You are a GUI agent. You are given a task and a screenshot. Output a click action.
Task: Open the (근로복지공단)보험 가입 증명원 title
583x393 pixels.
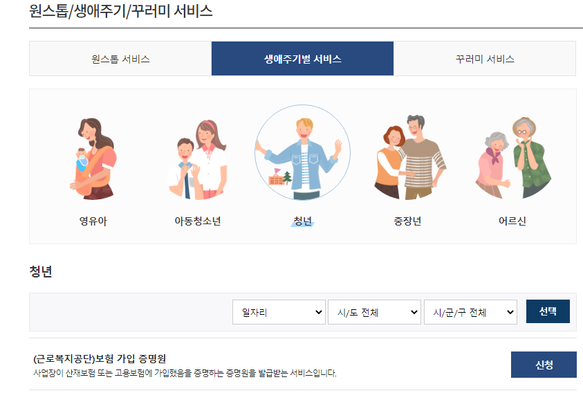coord(100,359)
